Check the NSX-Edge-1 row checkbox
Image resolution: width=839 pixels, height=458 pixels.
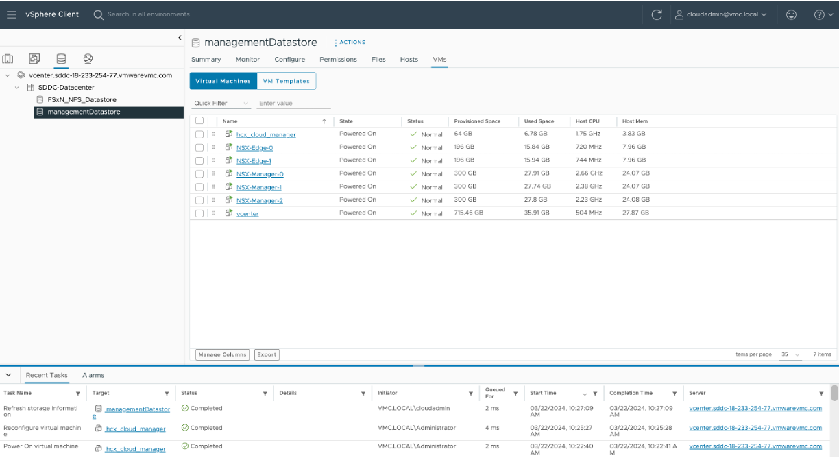pyautogui.click(x=199, y=160)
